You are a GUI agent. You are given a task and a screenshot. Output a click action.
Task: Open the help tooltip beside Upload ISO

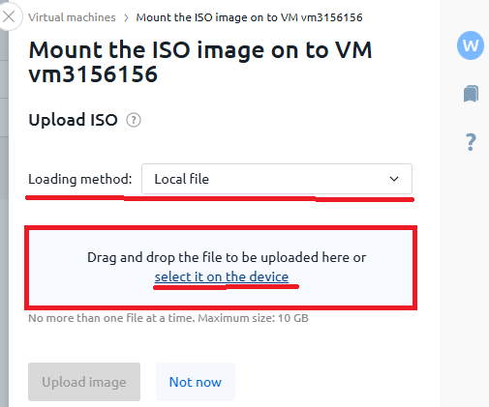[134, 120]
